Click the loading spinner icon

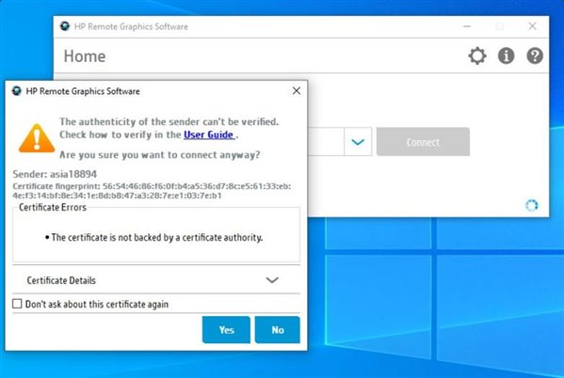[532, 206]
